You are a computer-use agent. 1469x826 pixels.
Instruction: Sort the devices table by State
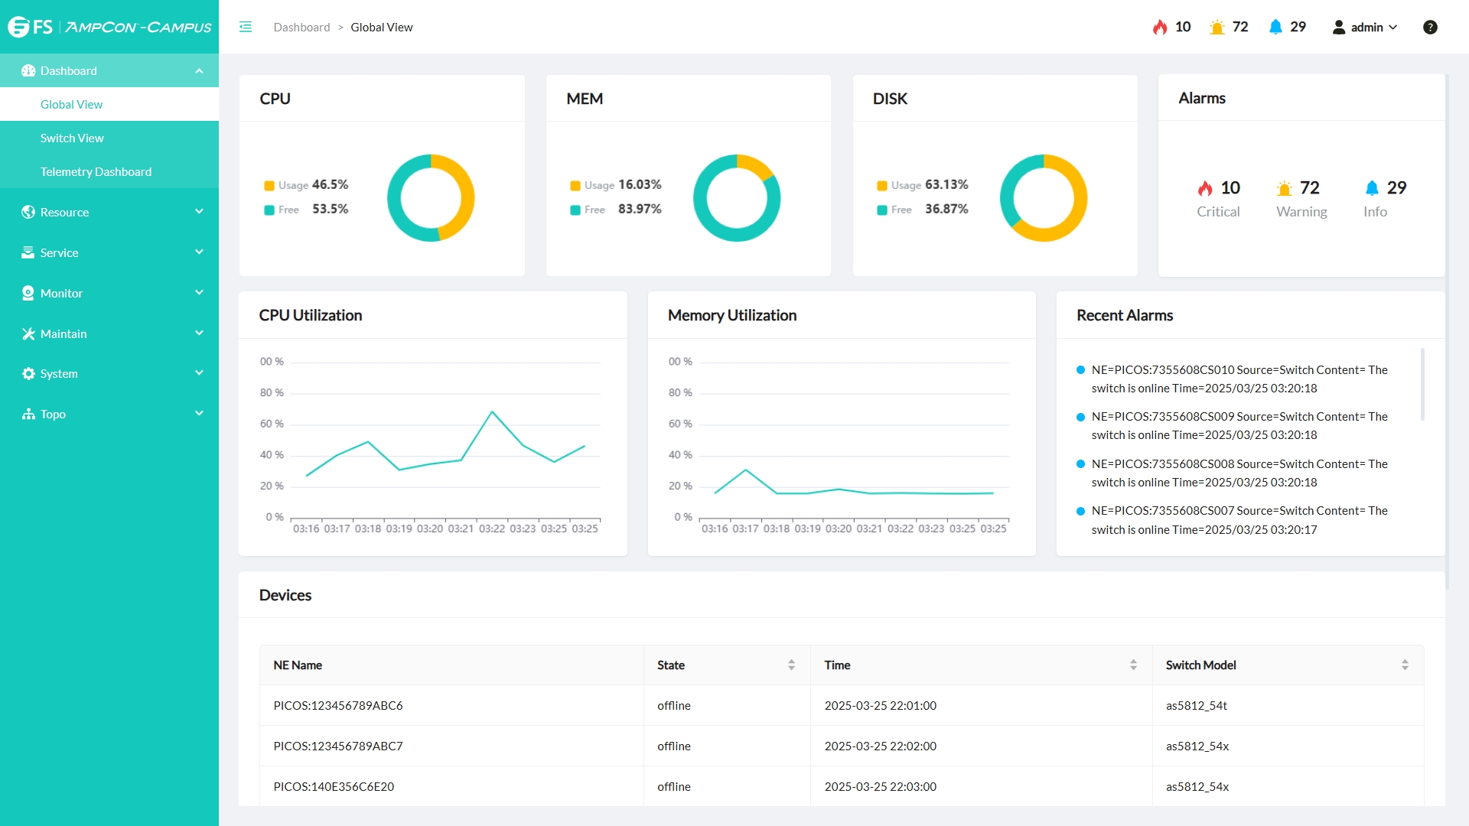pyautogui.click(x=791, y=665)
